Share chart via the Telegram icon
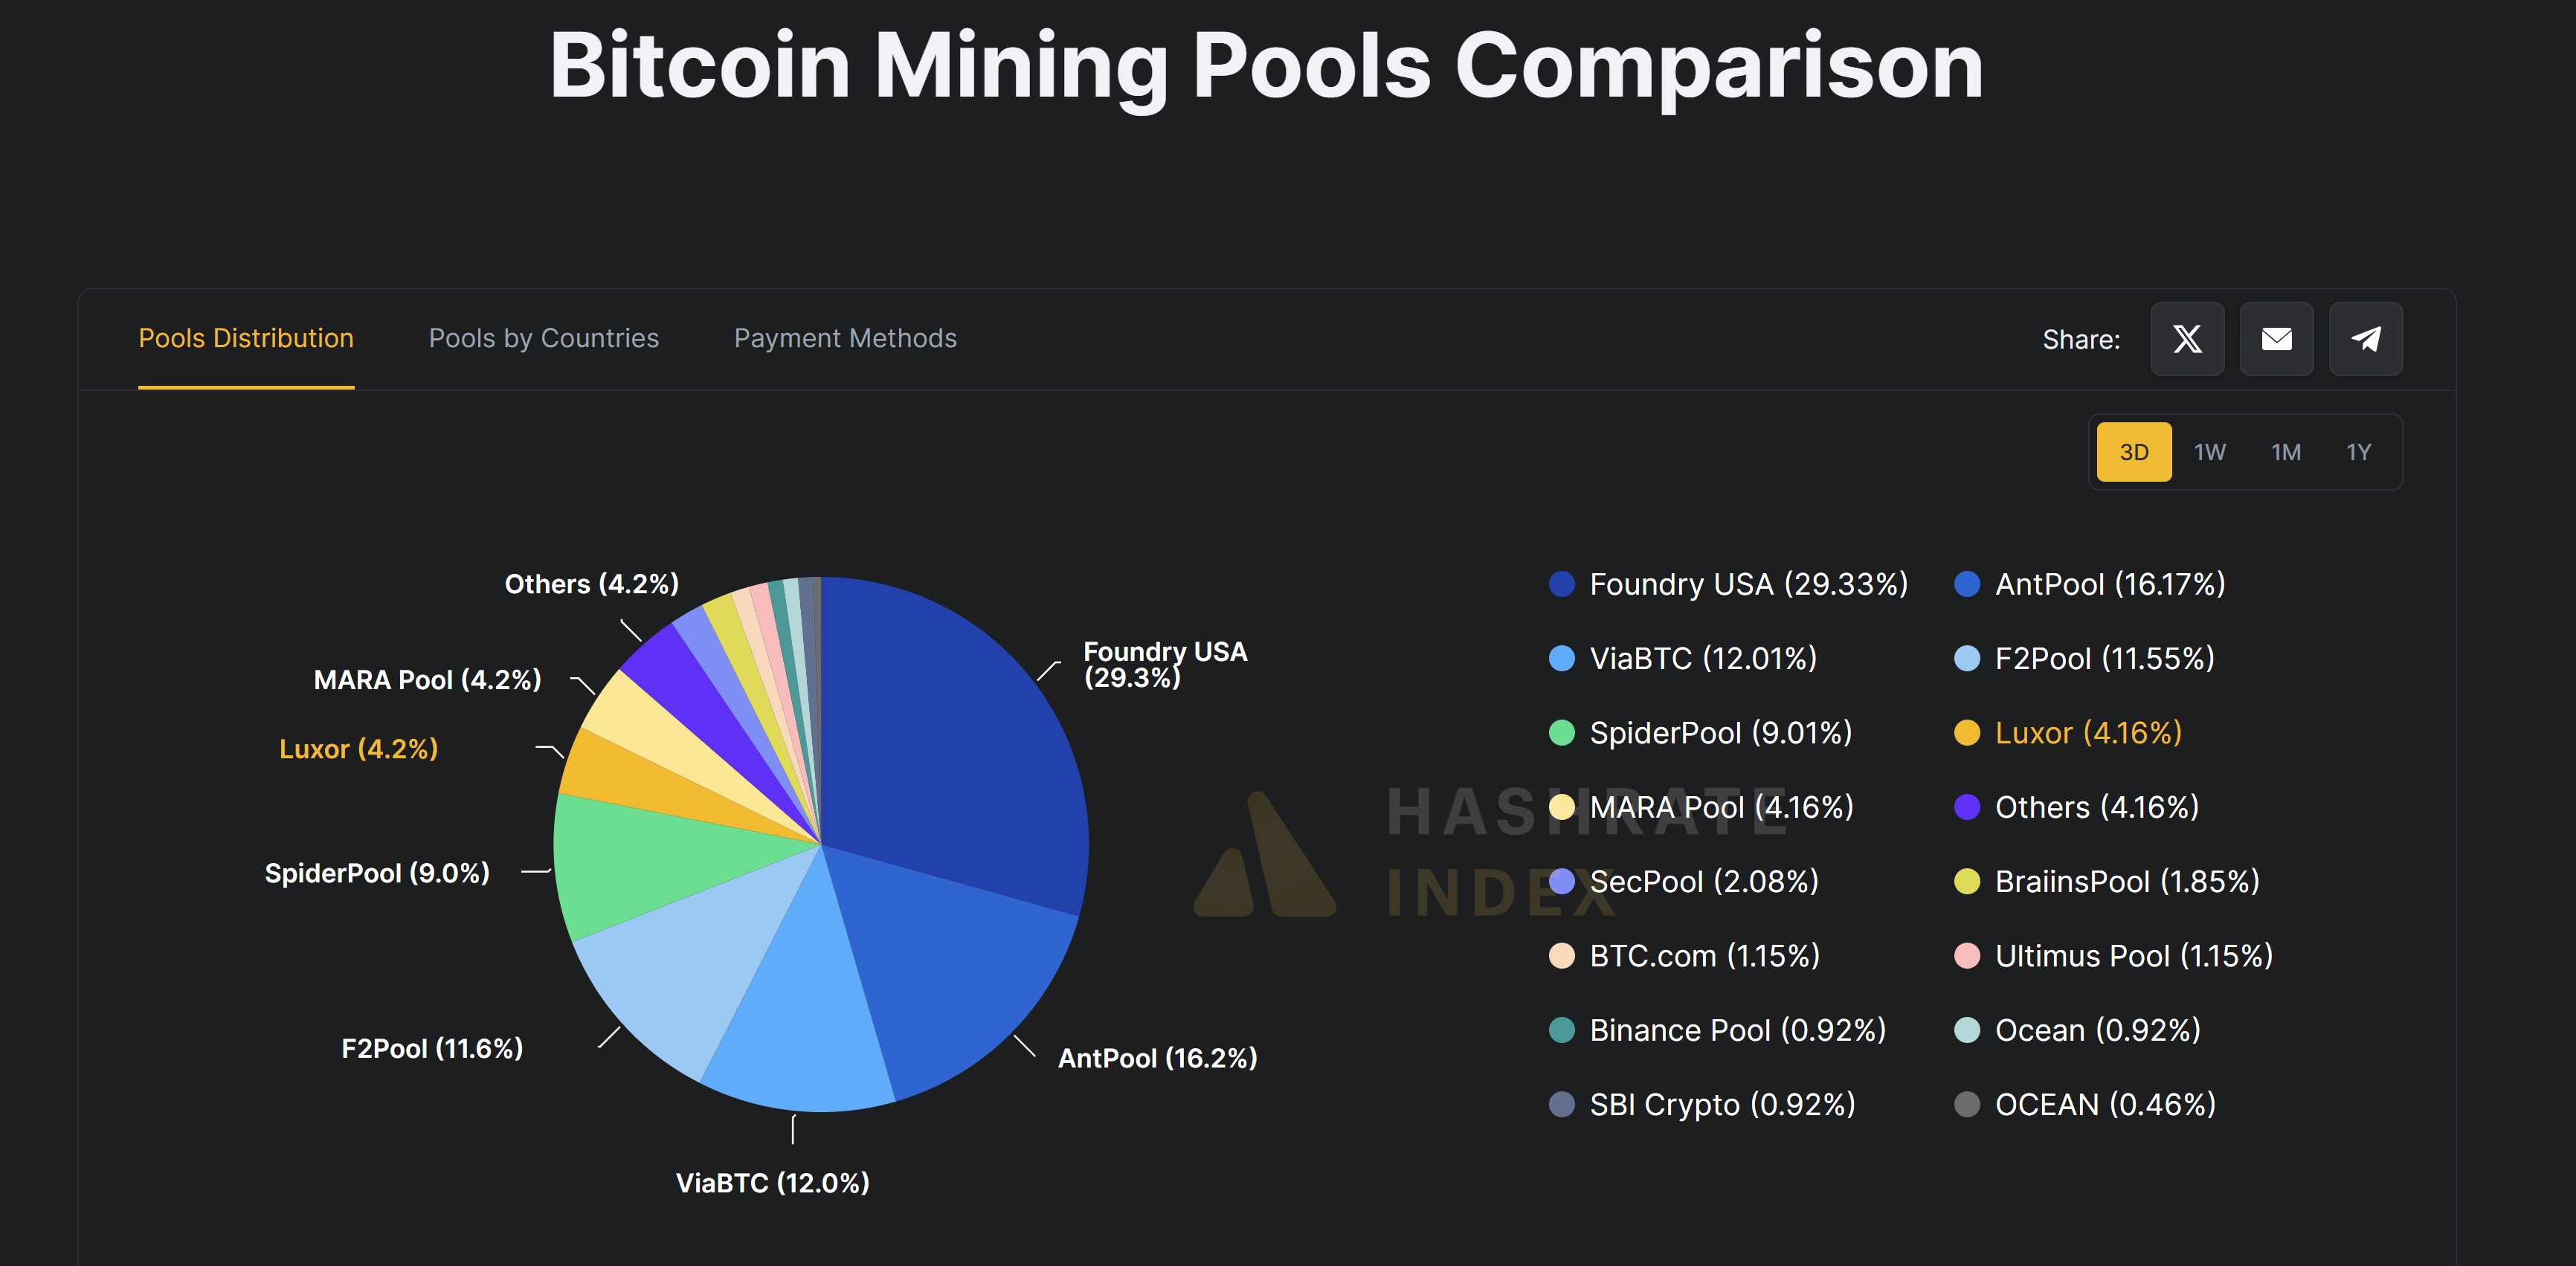 [2365, 339]
